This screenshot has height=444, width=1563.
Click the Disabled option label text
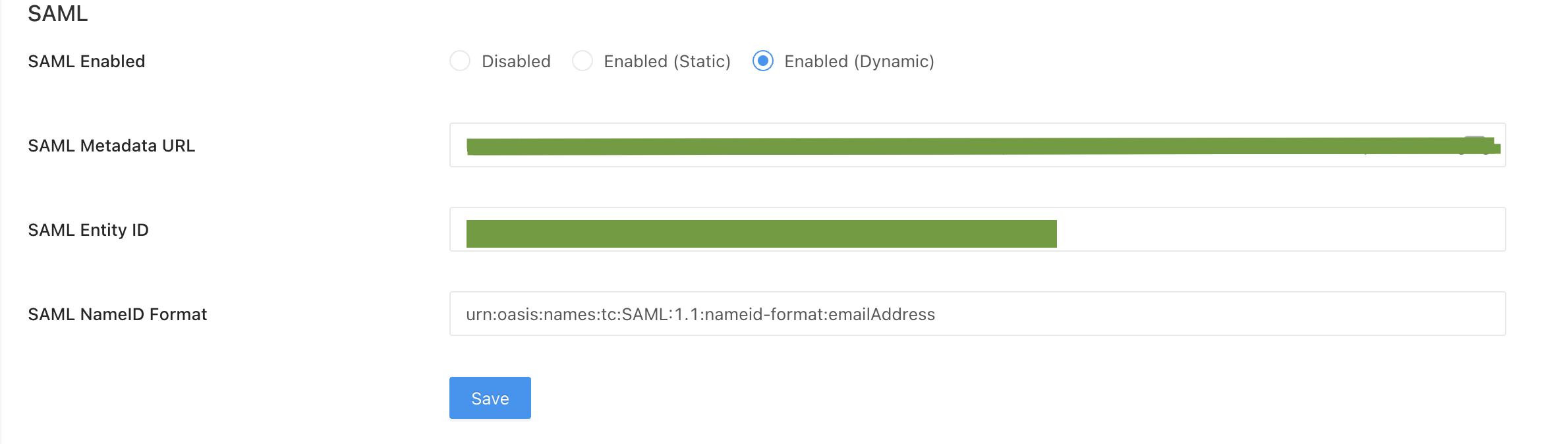516,61
